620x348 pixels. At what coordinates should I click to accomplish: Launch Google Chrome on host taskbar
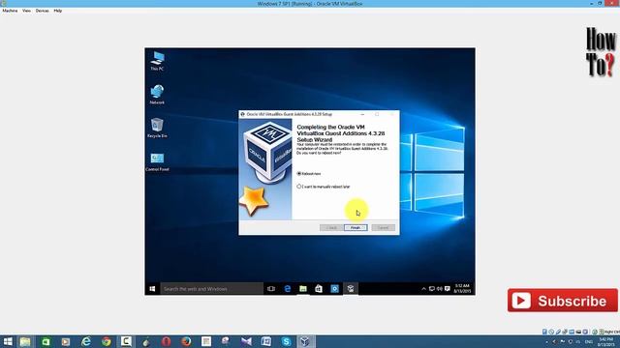pos(106,341)
